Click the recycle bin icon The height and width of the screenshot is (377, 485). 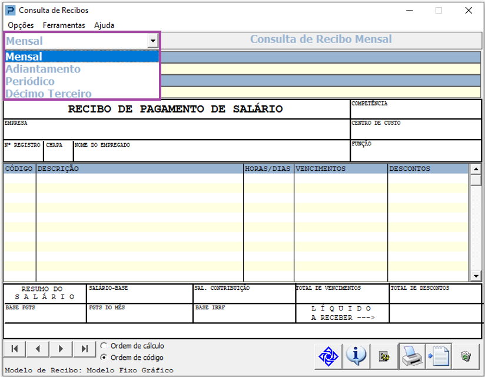click(466, 356)
